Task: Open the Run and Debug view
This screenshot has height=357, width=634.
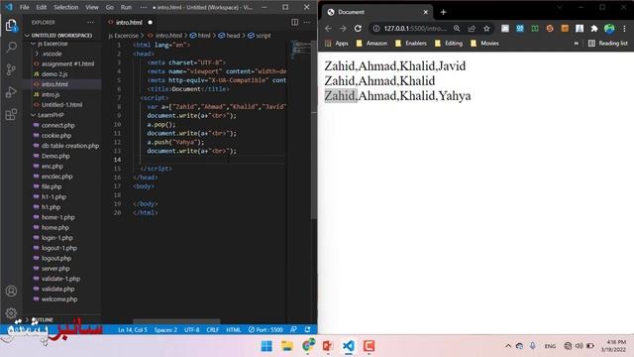Action: pyautogui.click(x=11, y=92)
